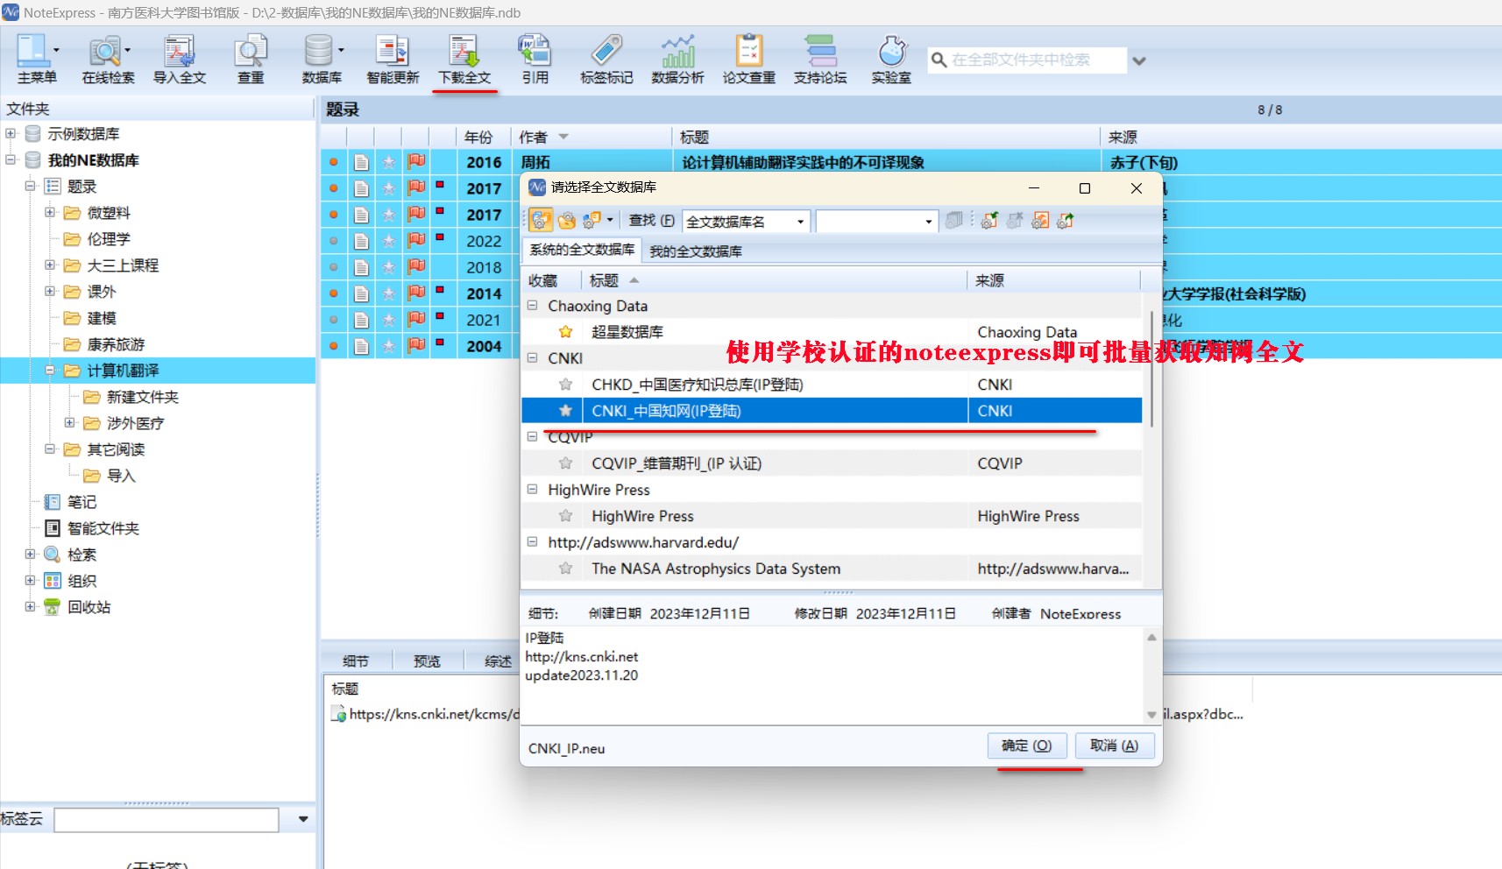Click the search magnifier icon in toolbar
This screenshot has height=869, width=1502.
pyautogui.click(x=939, y=60)
